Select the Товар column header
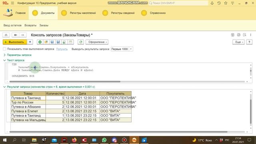Viewport: 256px width, 144px height. point(28,94)
